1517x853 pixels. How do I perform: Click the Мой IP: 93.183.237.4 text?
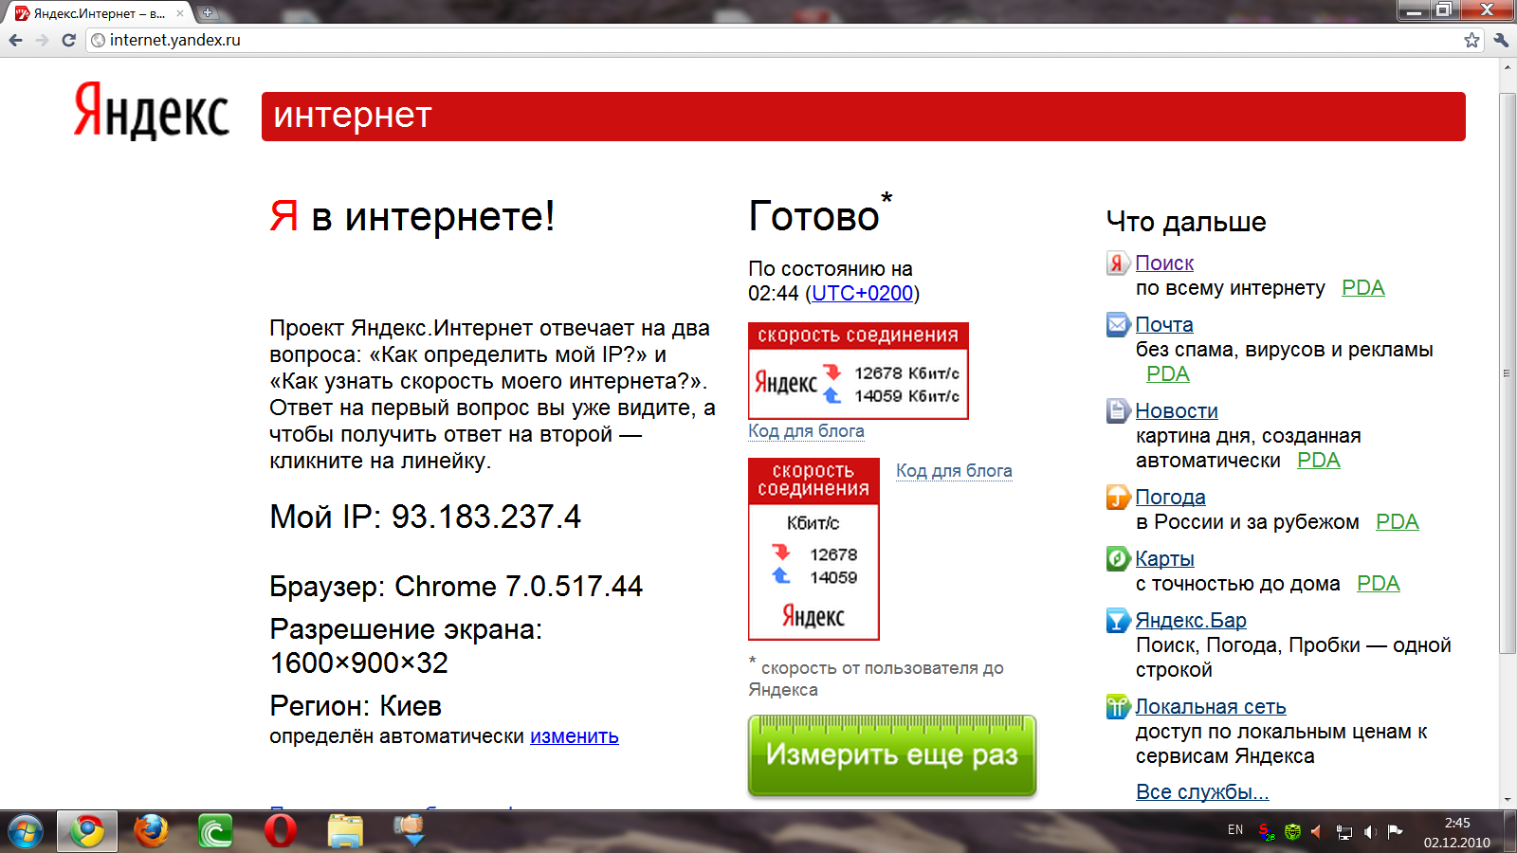[425, 517]
